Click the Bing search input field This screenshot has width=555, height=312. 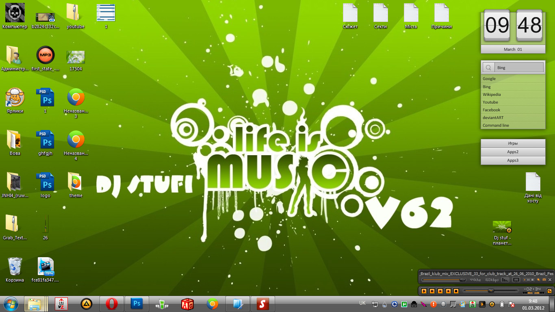coord(519,67)
